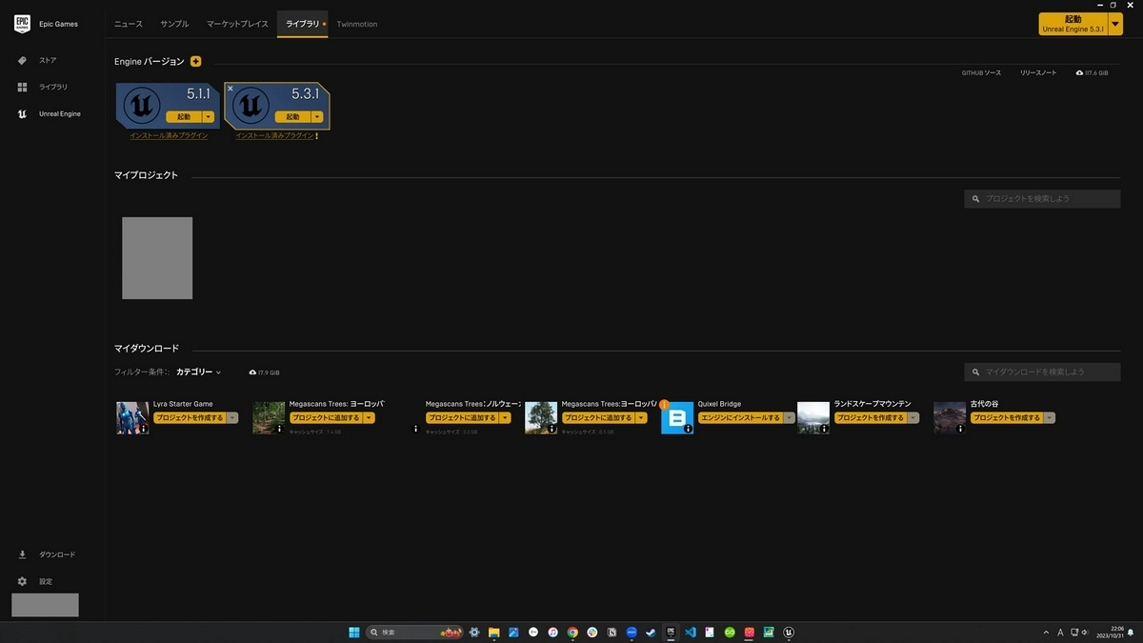
Task: Open top-right 起動 dropdown arrow
Action: (x=1116, y=24)
